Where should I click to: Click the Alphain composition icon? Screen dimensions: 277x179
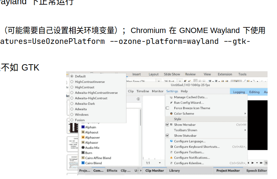83,127
